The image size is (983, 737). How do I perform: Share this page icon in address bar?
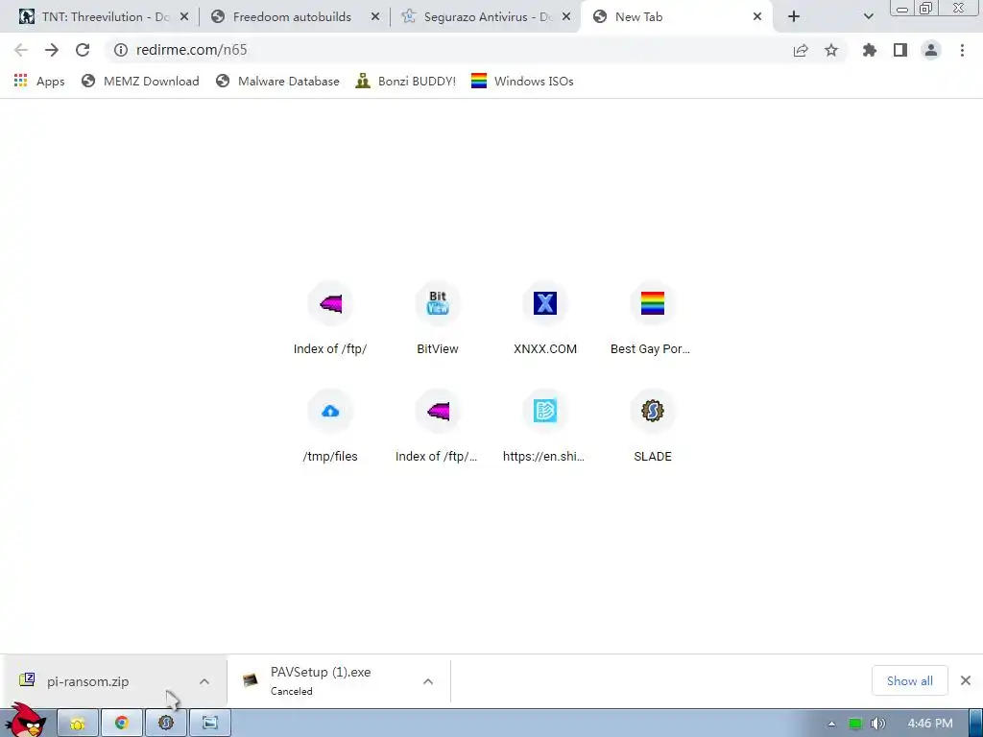point(801,50)
